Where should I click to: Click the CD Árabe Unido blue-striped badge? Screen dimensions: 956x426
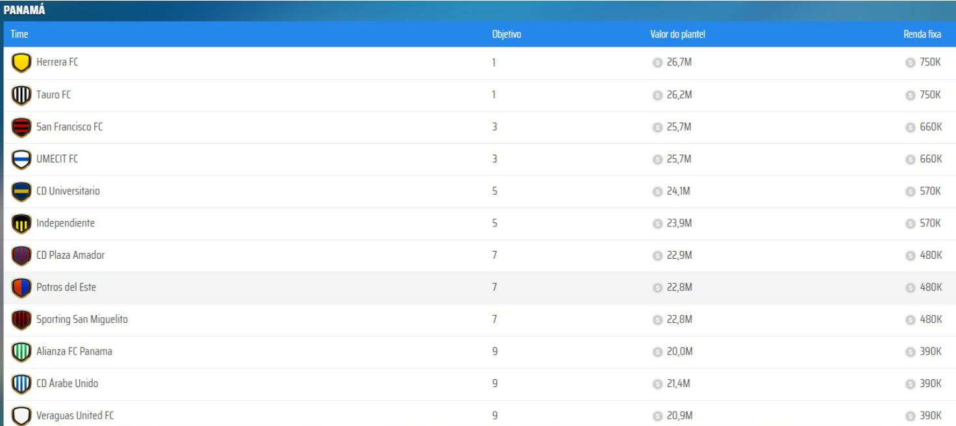coord(21,384)
